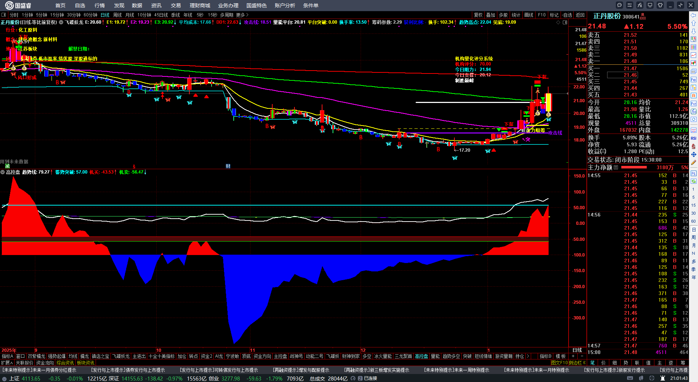Click the -自选 watchlist button

[x=567, y=15]
